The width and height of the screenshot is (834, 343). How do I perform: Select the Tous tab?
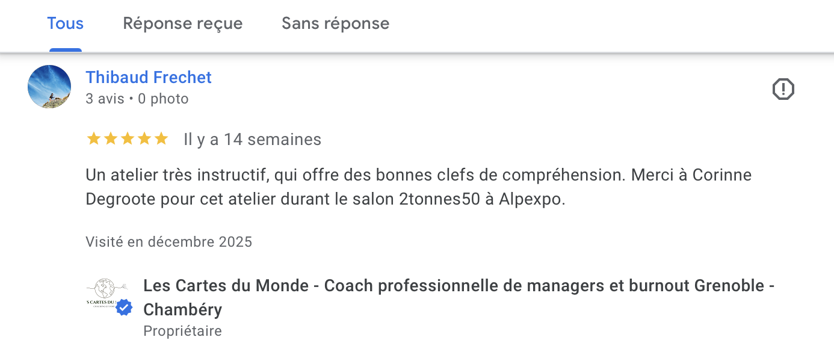click(x=66, y=23)
